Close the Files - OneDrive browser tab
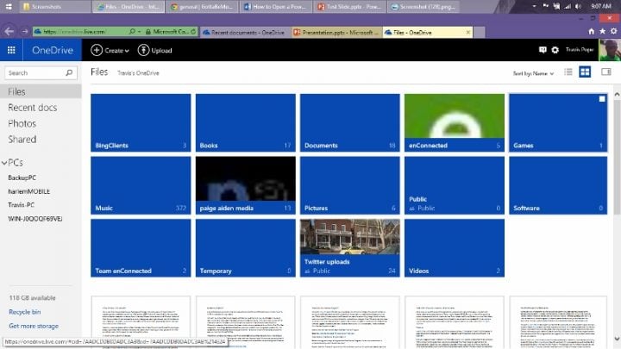 pyautogui.click(x=468, y=32)
